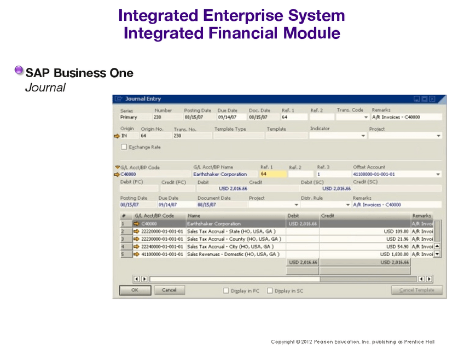The image size is (464, 348).
Task: Click Sales Tax Accrual - State name cell
Action: point(236,231)
